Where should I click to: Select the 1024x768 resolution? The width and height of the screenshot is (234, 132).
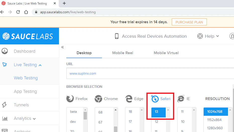pos(216,112)
